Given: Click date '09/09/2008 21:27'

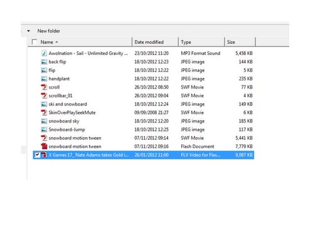Looking at the screenshot, I should [151, 112].
